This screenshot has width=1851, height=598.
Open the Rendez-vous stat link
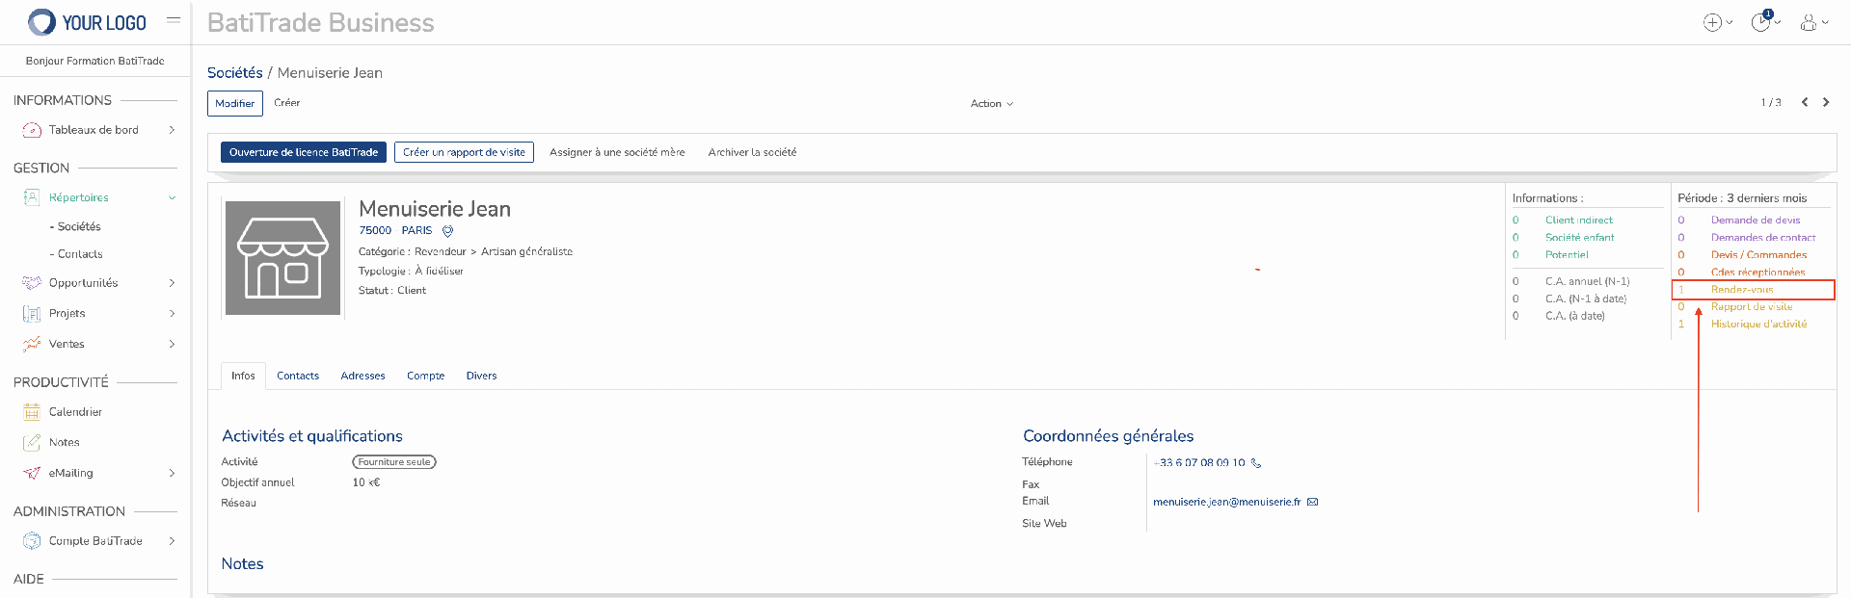pyautogui.click(x=1742, y=290)
